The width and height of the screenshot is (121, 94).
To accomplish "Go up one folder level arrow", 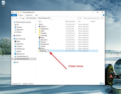I will coord(21,18).
